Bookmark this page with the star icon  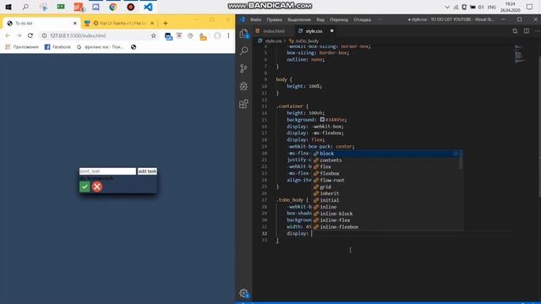154,35
